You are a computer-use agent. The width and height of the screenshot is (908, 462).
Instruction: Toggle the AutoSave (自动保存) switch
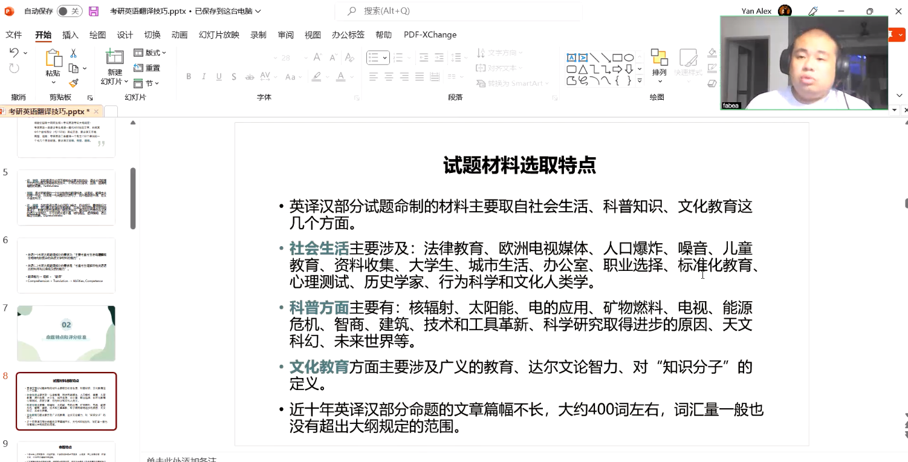click(x=70, y=11)
